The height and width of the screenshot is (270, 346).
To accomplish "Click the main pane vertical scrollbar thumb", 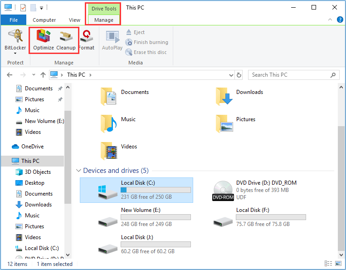I will coord(341,187).
